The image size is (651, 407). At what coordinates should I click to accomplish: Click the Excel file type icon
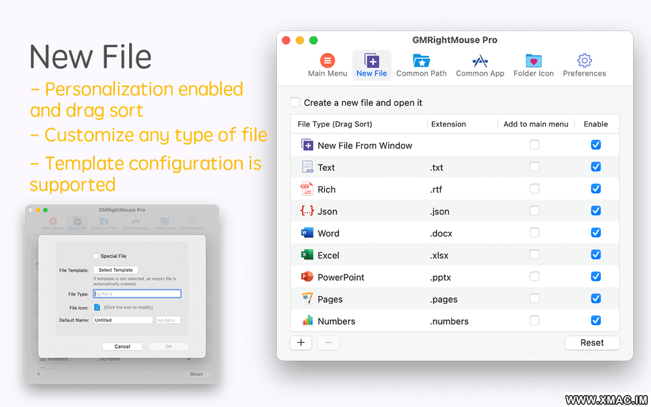coord(307,255)
